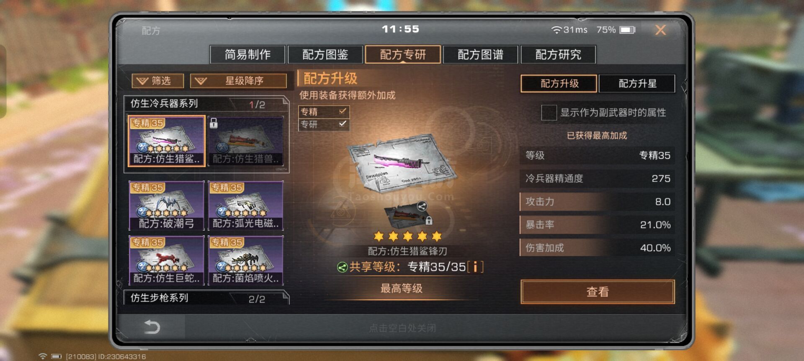Click the back arrow icon at bottom left
The width and height of the screenshot is (804, 361).
[152, 327]
